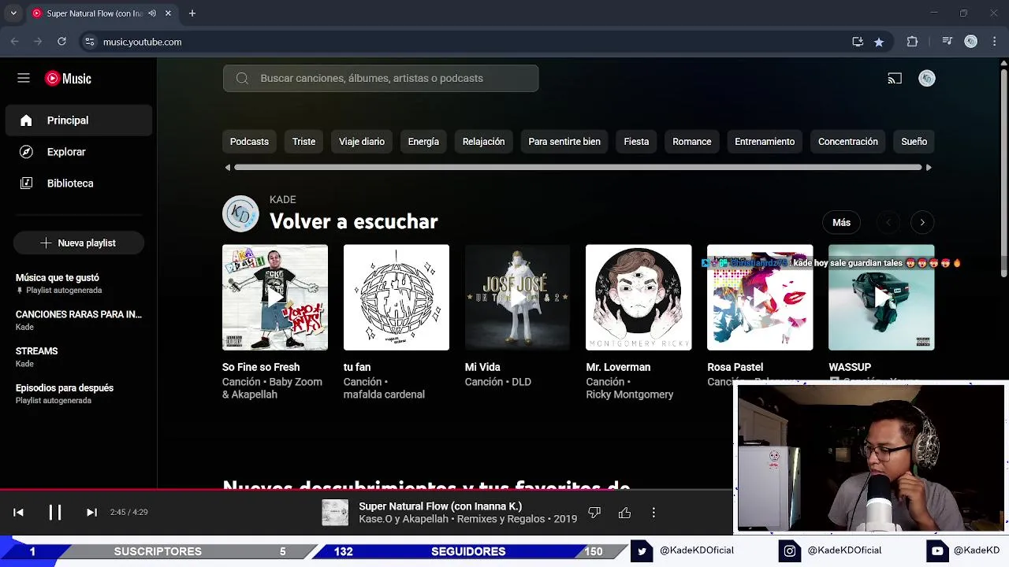Skip to the previous track
Image resolution: width=1009 pixels, height=567 pixels.
[18, 513]
